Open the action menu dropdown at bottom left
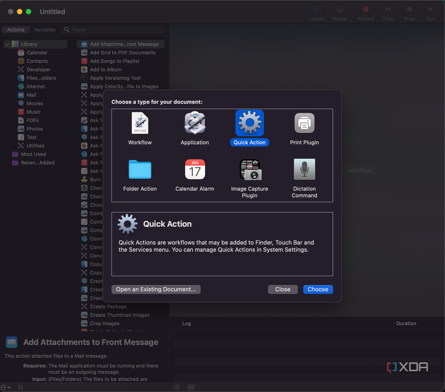Viewport: 445px width, 392px height. click(6, 387)
